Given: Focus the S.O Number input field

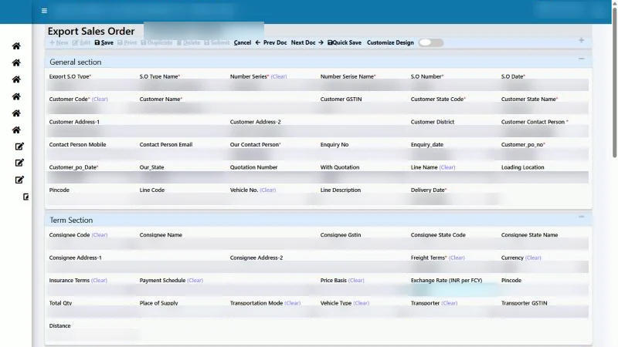Looking at the screenshot, I should click(x=453, y=86).
